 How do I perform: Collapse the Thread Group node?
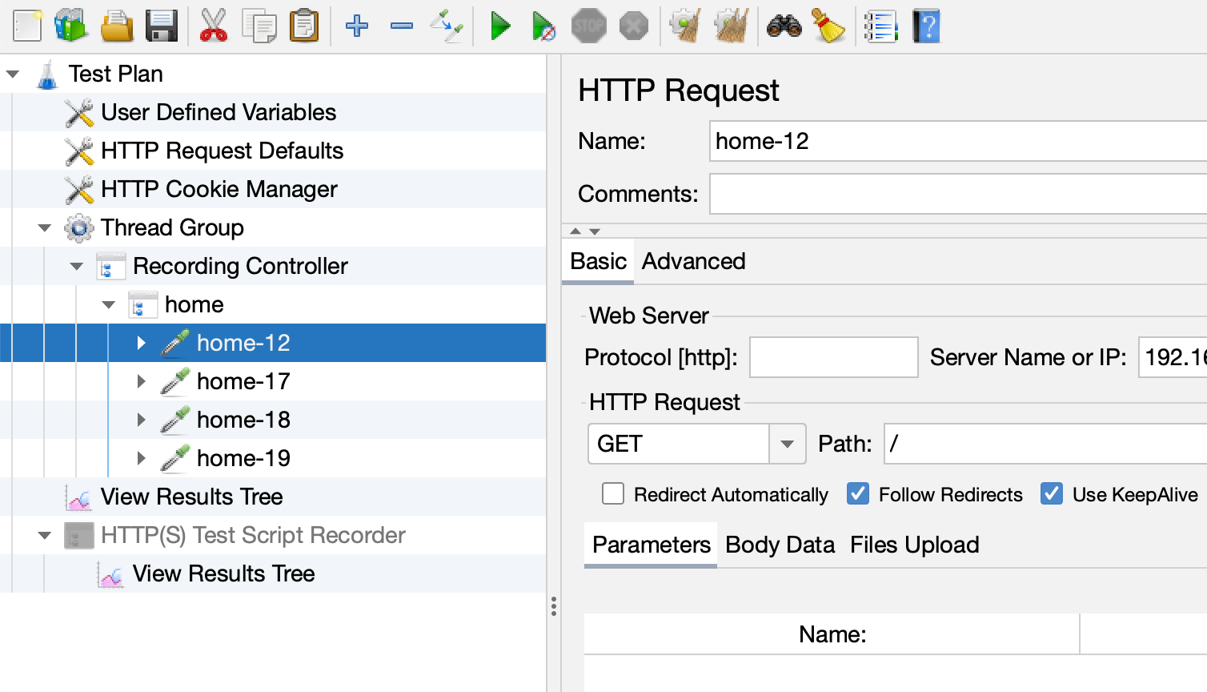[45, 227]
